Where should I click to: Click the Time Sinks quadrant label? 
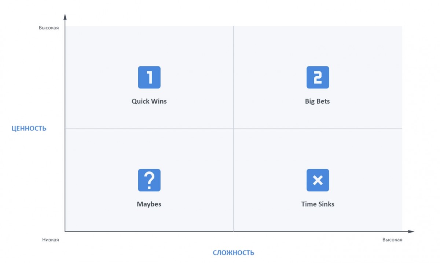(318, 204)
